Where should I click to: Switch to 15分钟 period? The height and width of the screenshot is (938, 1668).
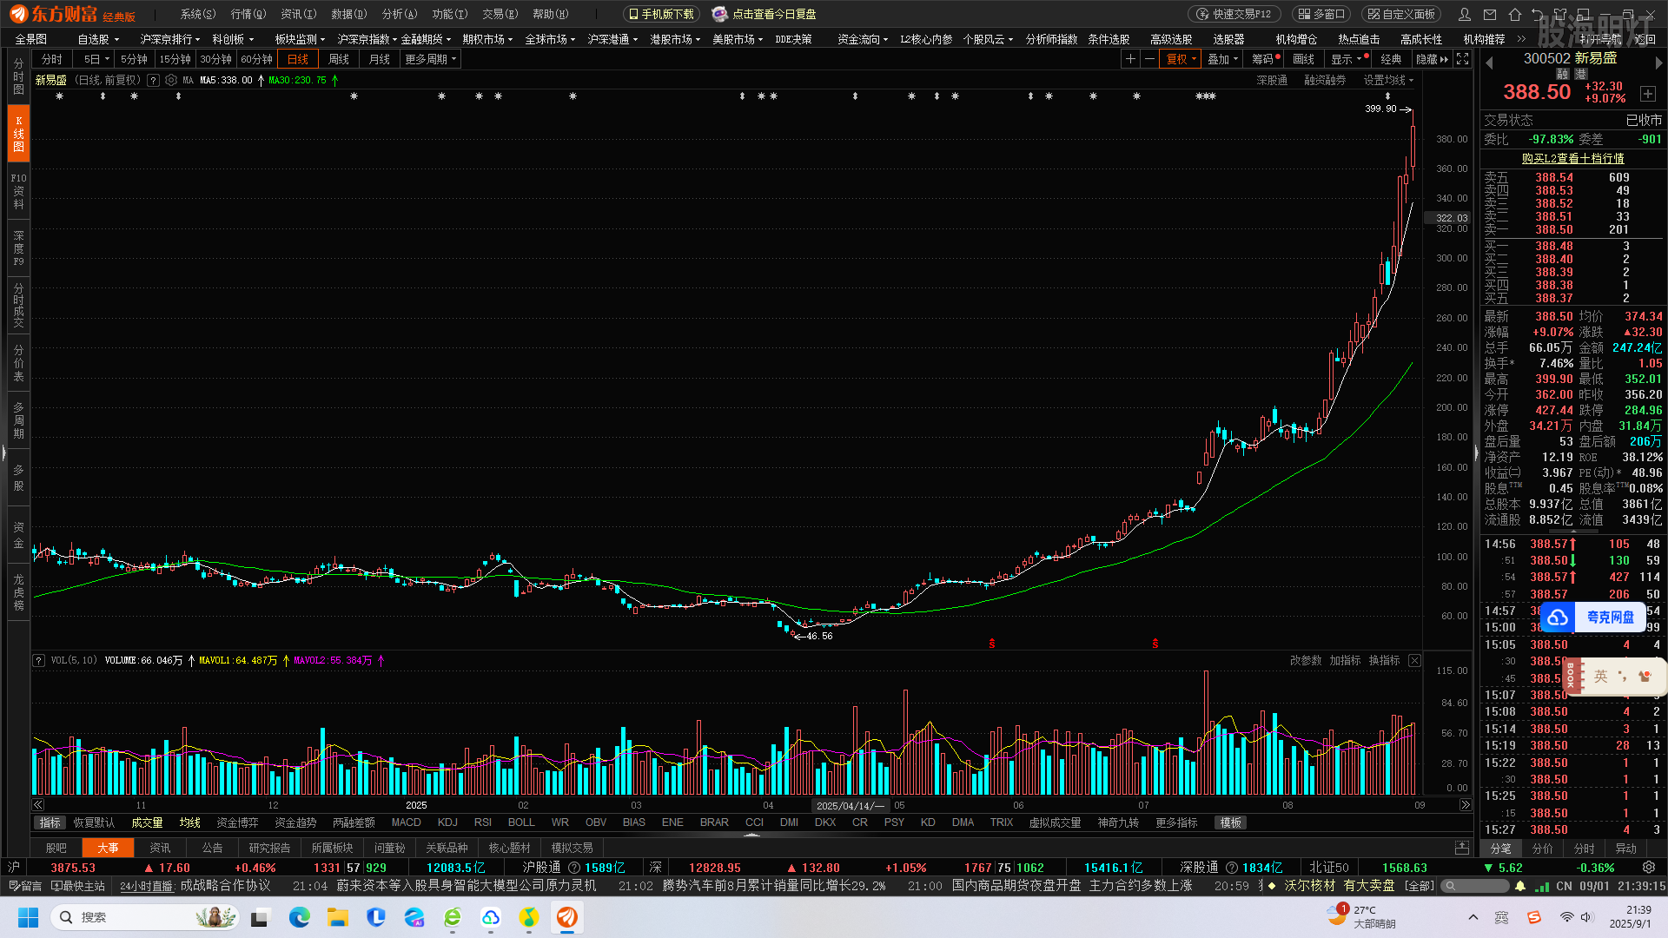click(175, 59)
